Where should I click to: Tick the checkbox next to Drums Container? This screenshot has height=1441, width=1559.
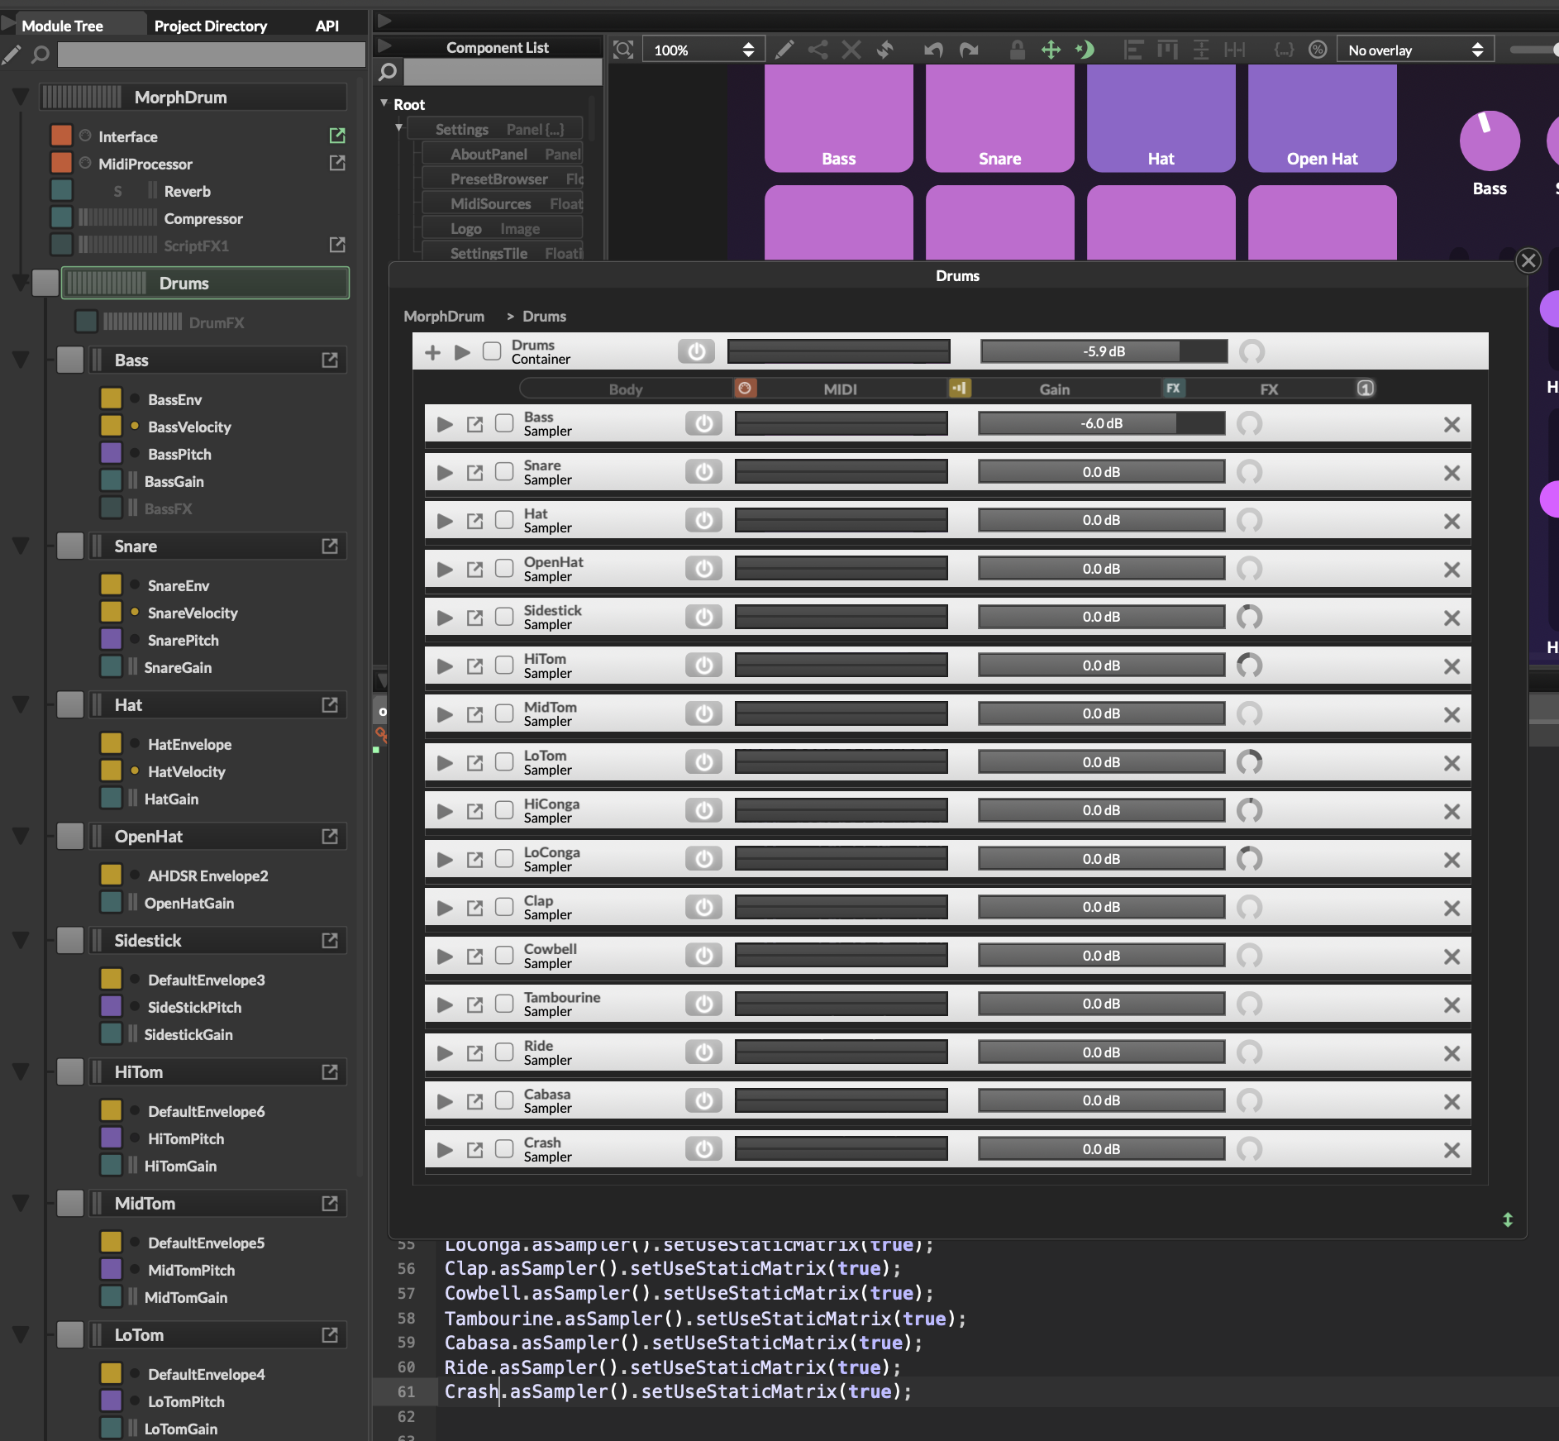click(x=491, y=351)
